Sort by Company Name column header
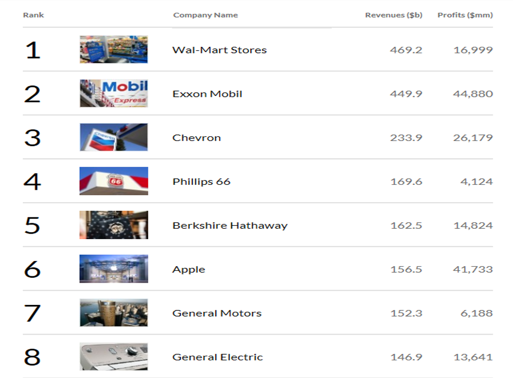The width and height of the screenshot is (513, 378). 205,15
